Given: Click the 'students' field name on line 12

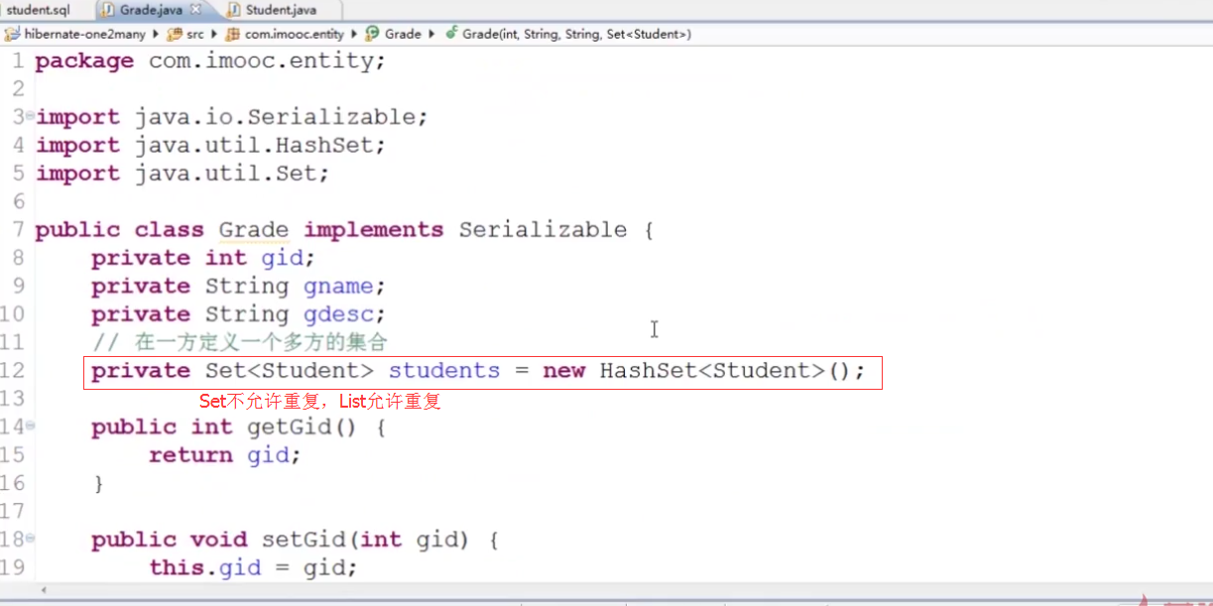Looking at the screenshot, I should pos(444,371).
